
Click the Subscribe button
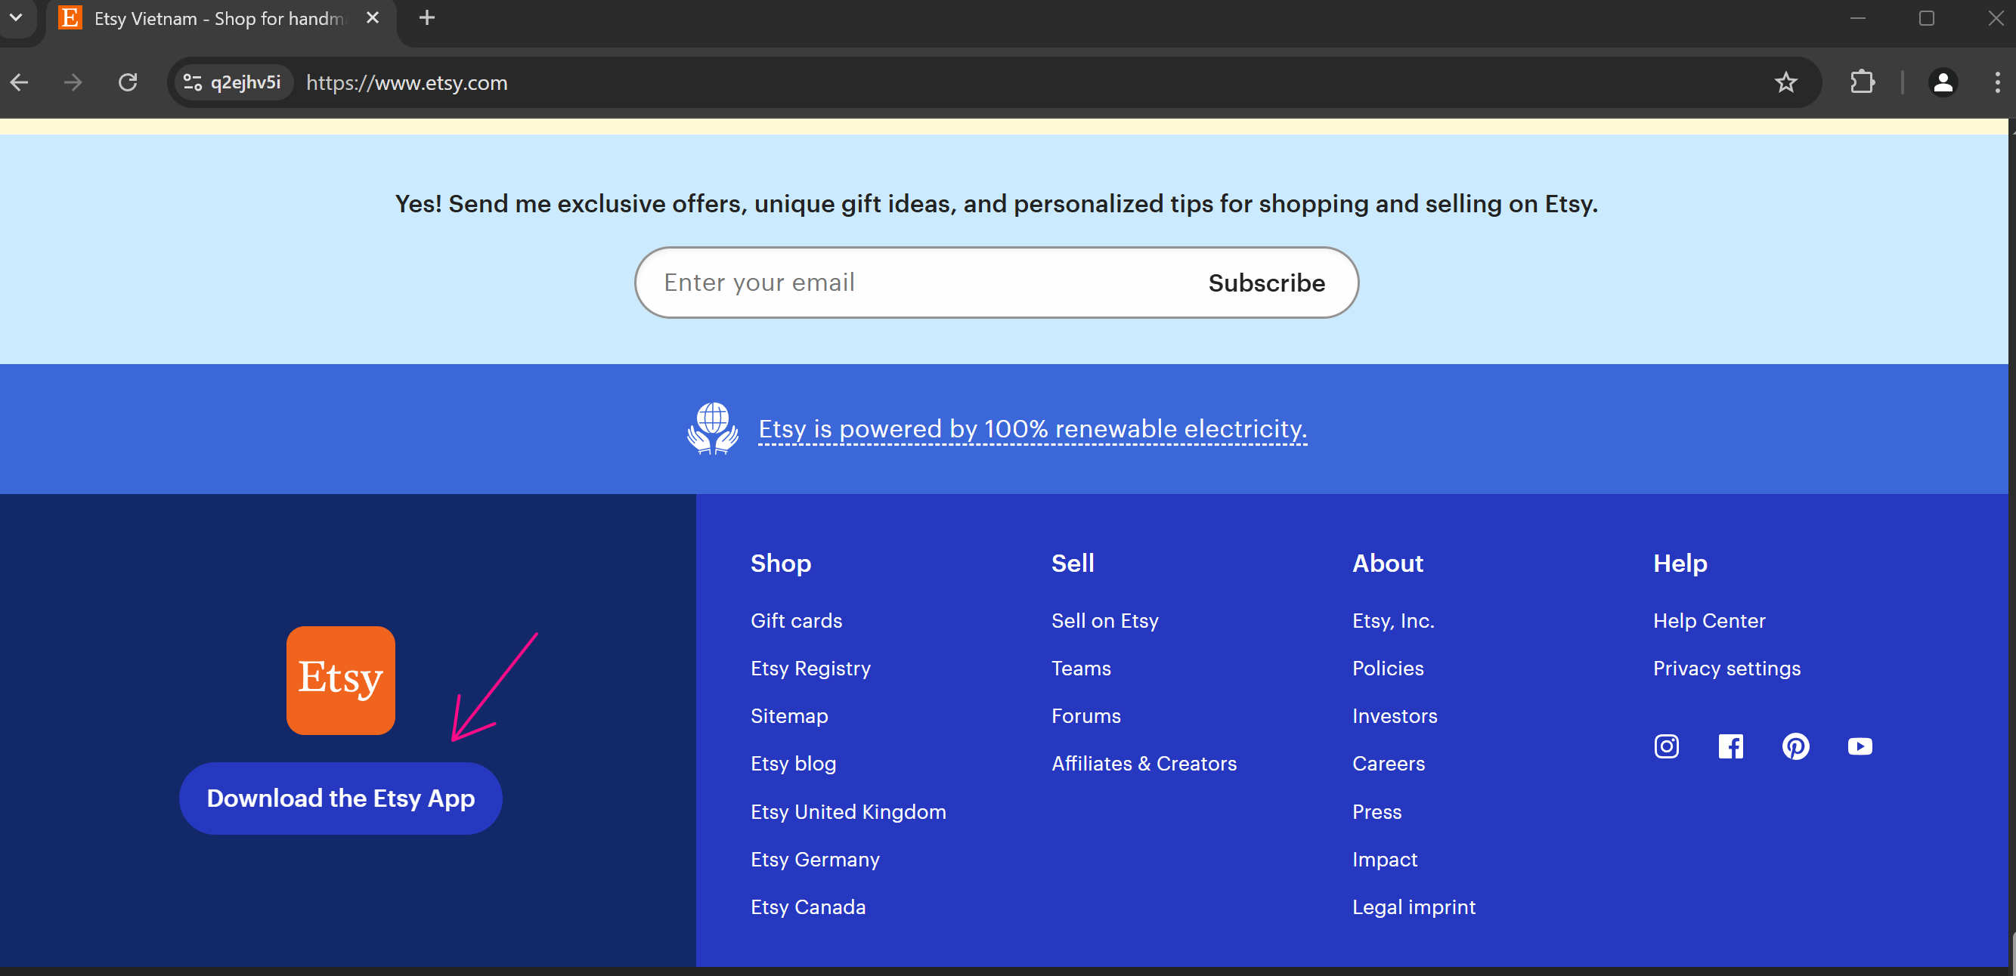(1265, 283)
